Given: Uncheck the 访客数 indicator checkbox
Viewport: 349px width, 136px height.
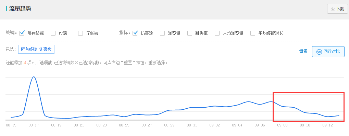Looking at the screenshot, I should [x=135, y=33].
